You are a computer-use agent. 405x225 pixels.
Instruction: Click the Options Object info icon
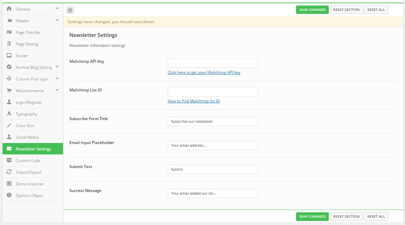(x=9, y=195)
